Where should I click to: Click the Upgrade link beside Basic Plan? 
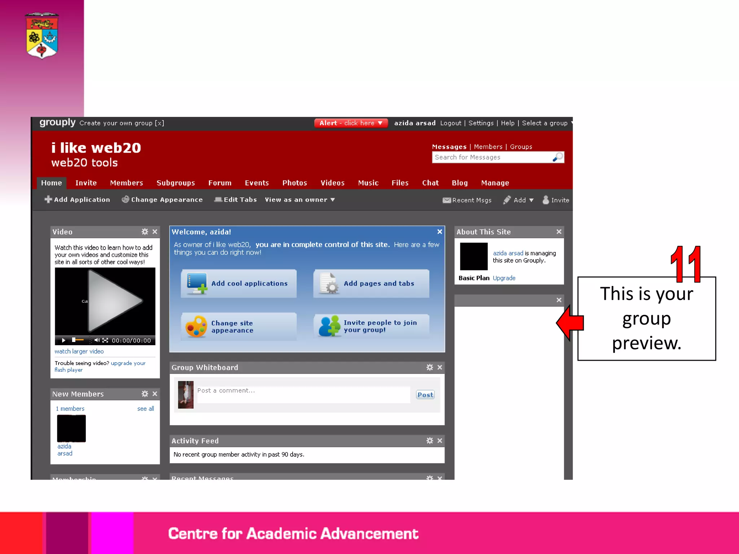point(504,278)
